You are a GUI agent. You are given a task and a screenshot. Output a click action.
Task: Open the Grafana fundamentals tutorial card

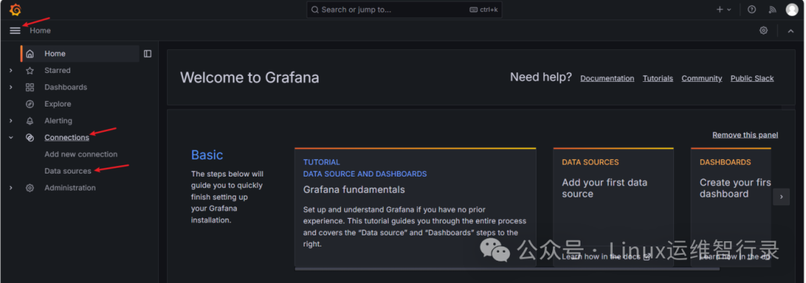(416, 207)
